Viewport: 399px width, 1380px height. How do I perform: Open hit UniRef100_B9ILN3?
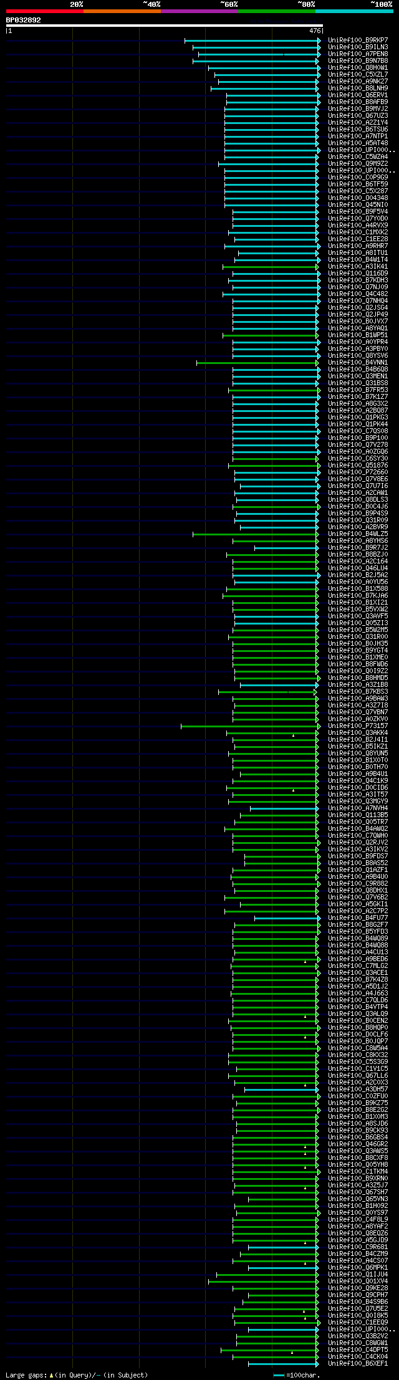[x=358, y=47]
